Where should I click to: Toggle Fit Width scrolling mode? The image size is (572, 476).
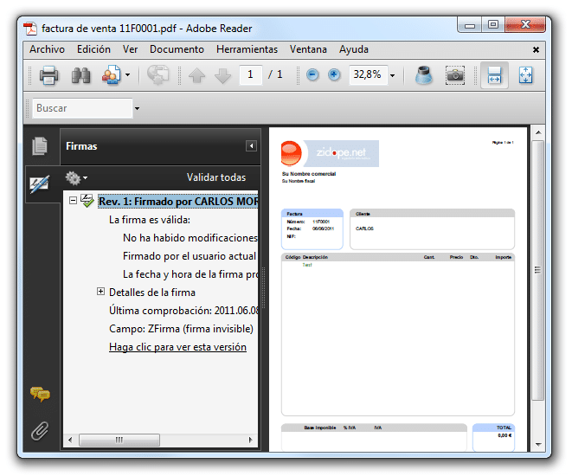coord(494,75)
